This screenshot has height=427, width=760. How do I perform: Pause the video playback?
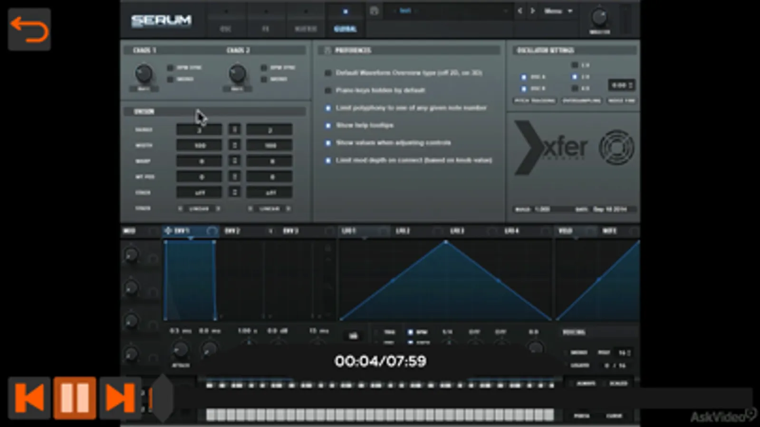(75, 398)
